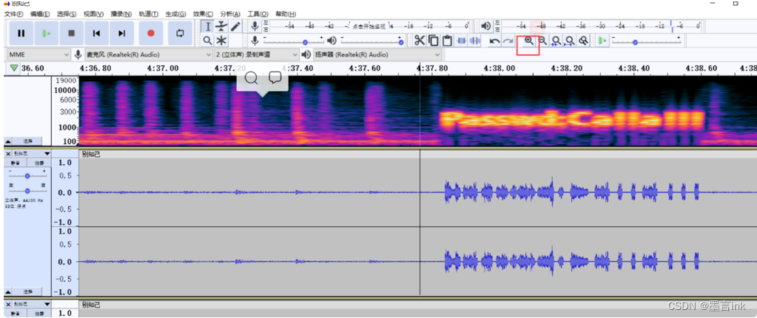Open the 编辑(E) menu
757x318 pixels.
(39, 14)
